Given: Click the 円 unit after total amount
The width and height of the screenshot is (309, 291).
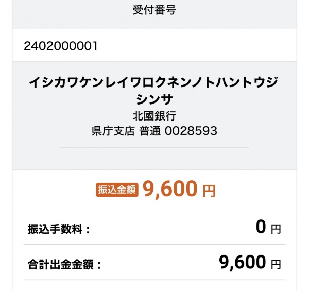Looking at the screenshot, I should coord(276,264).
